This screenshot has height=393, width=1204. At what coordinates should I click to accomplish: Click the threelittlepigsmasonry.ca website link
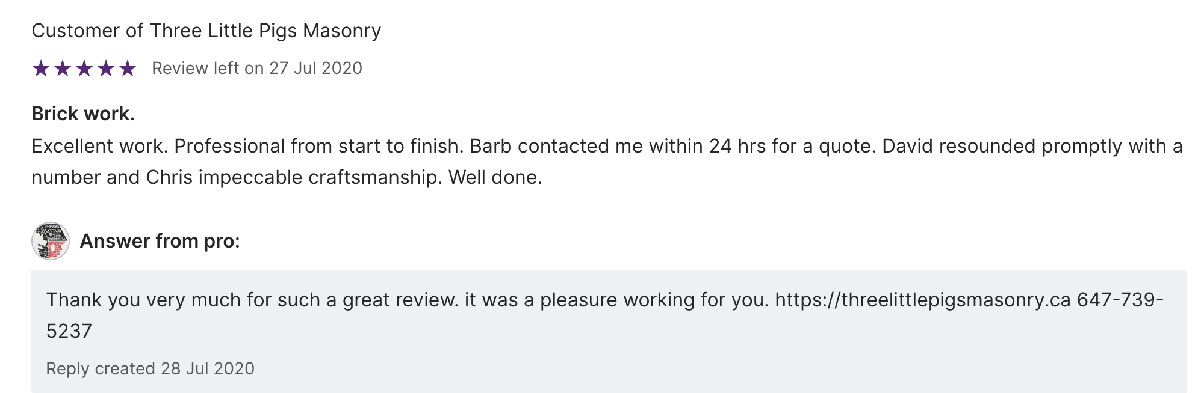(x=922, y=300)
